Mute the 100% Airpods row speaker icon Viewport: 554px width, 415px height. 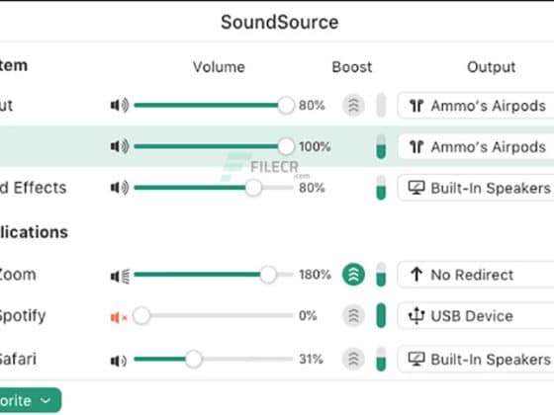[120, 146]
